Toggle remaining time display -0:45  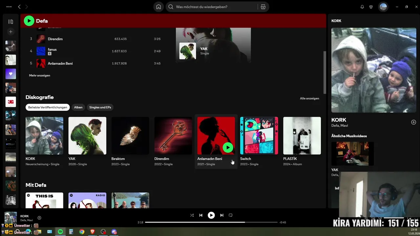point(283,222)
